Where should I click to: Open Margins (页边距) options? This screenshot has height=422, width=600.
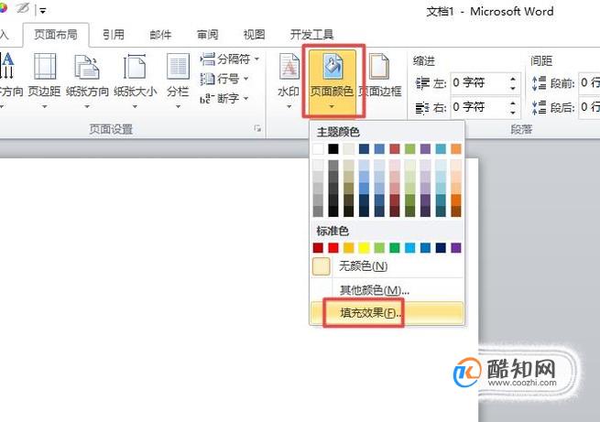[x=44, y=81]
